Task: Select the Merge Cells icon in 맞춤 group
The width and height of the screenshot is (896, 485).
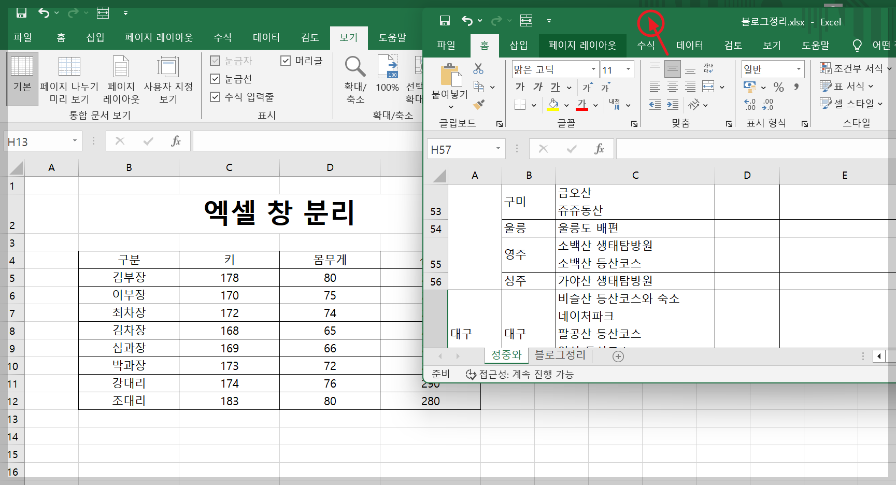Action: [x=708, y=87]
